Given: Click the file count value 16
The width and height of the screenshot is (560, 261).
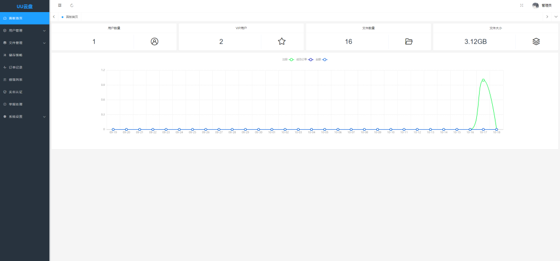Looking at the screenshot, I should [348, 42].
